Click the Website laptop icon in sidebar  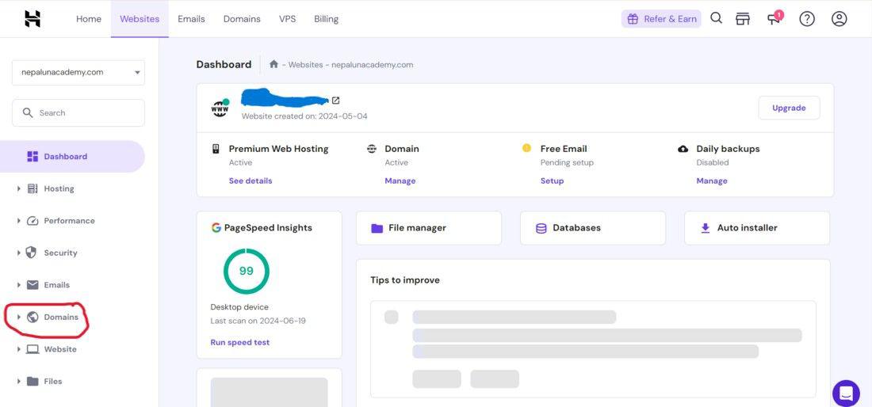(x=33, y=349)
